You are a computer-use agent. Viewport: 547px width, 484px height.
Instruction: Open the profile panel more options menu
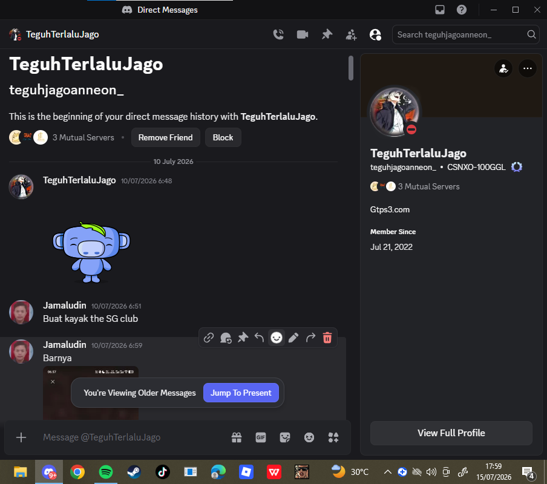pyautogui.click(x=527, y=68)
